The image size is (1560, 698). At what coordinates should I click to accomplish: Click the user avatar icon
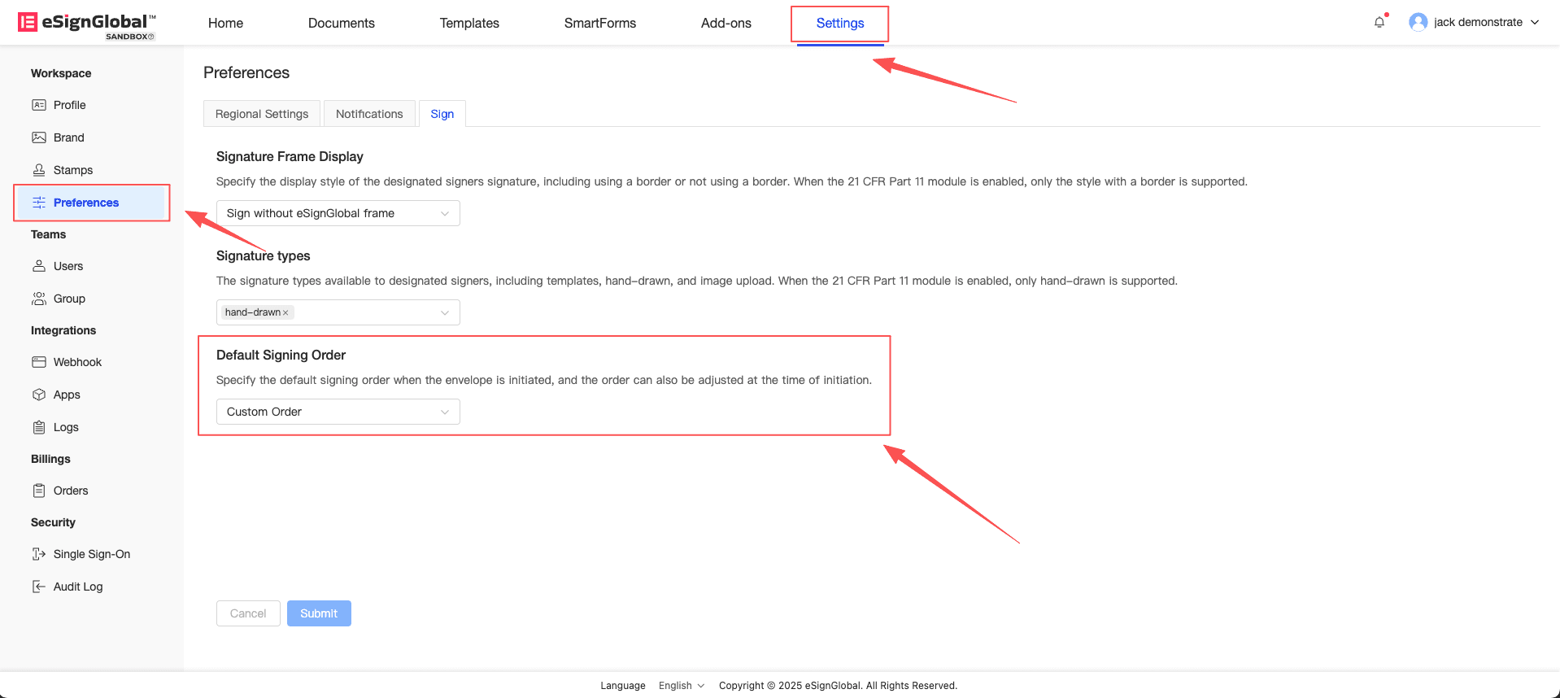click(x=1418, y=23)
